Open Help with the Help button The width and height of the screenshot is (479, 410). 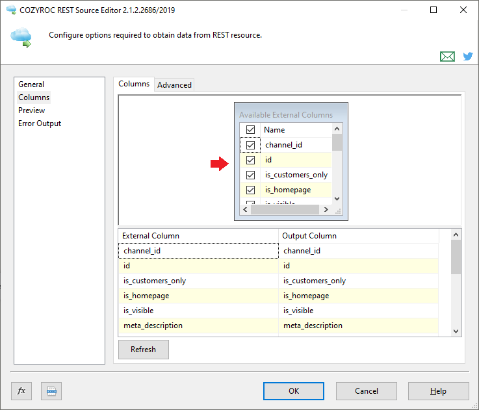tap(438, 391)
